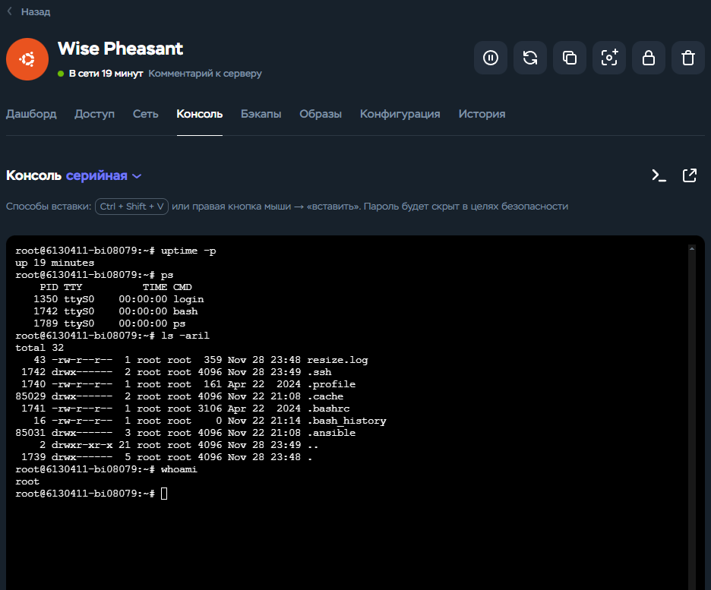
Task: Click the clone server icon button
Action: 570,58
